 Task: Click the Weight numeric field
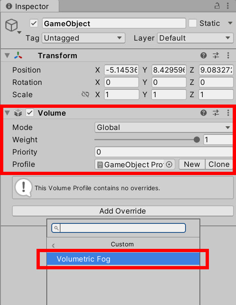click(x=218, y=140)
